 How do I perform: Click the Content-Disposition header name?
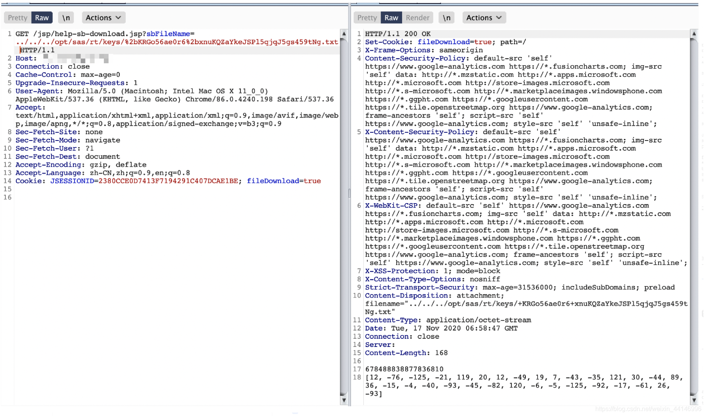tap(406, 296)
